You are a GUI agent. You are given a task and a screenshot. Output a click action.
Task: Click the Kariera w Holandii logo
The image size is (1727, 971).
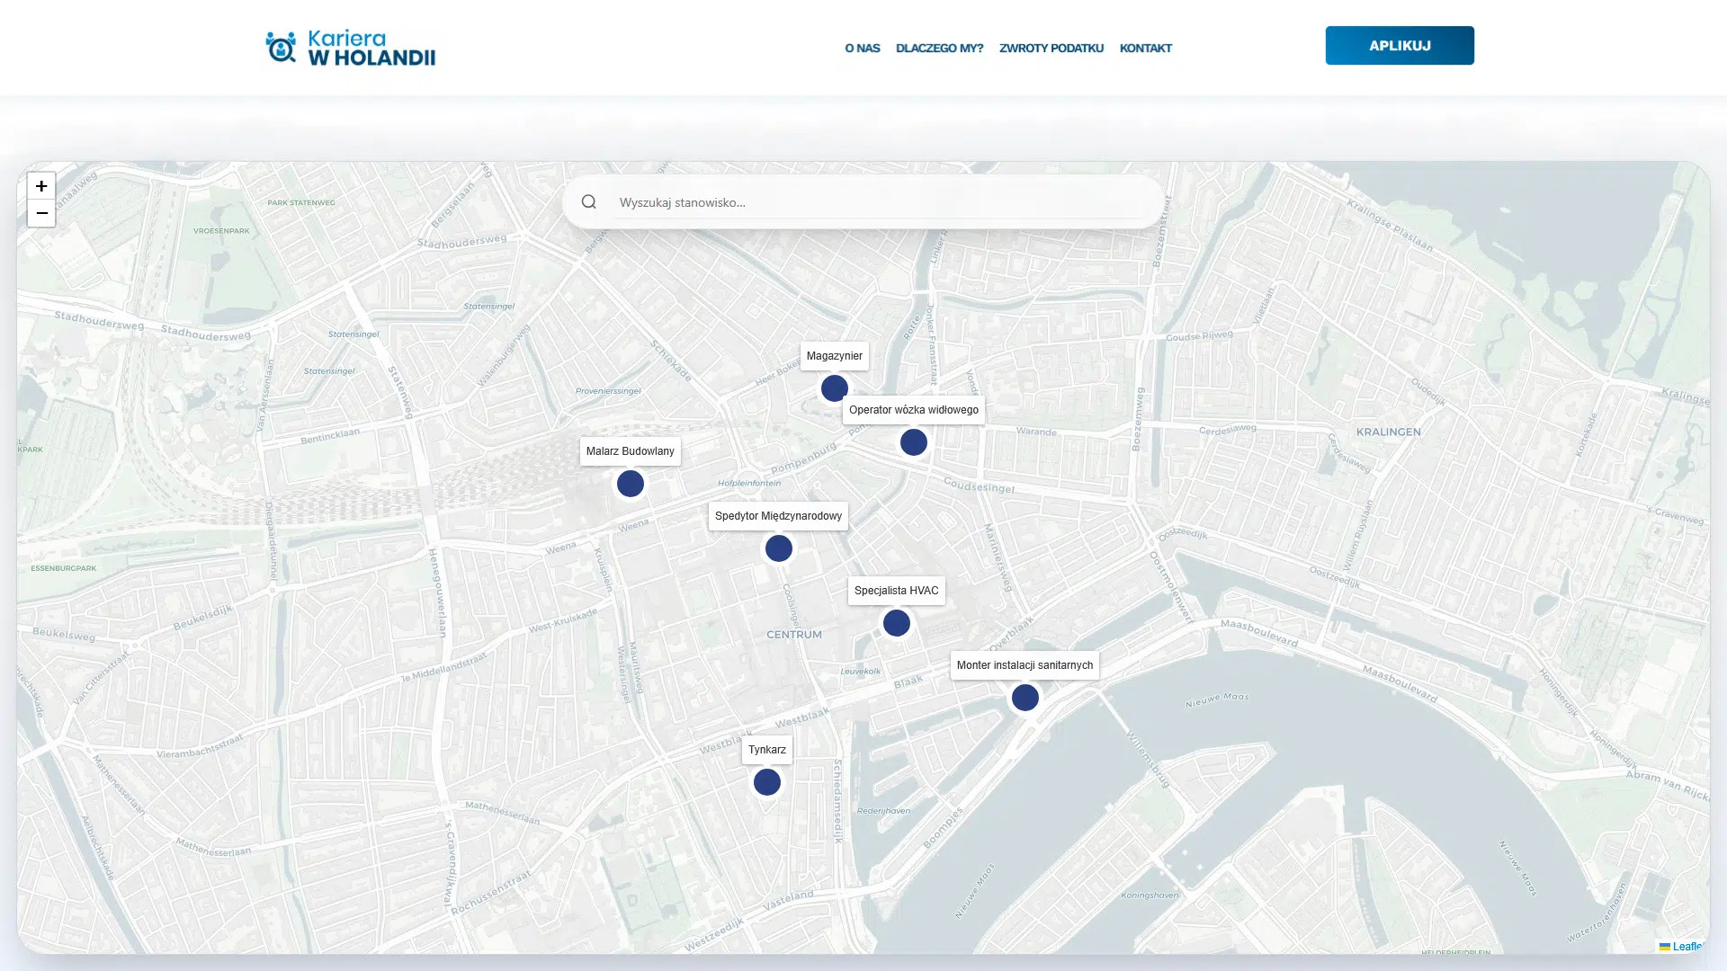point(350,48)
